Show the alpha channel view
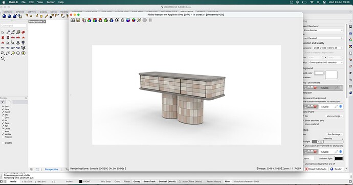 coord(117,20)
